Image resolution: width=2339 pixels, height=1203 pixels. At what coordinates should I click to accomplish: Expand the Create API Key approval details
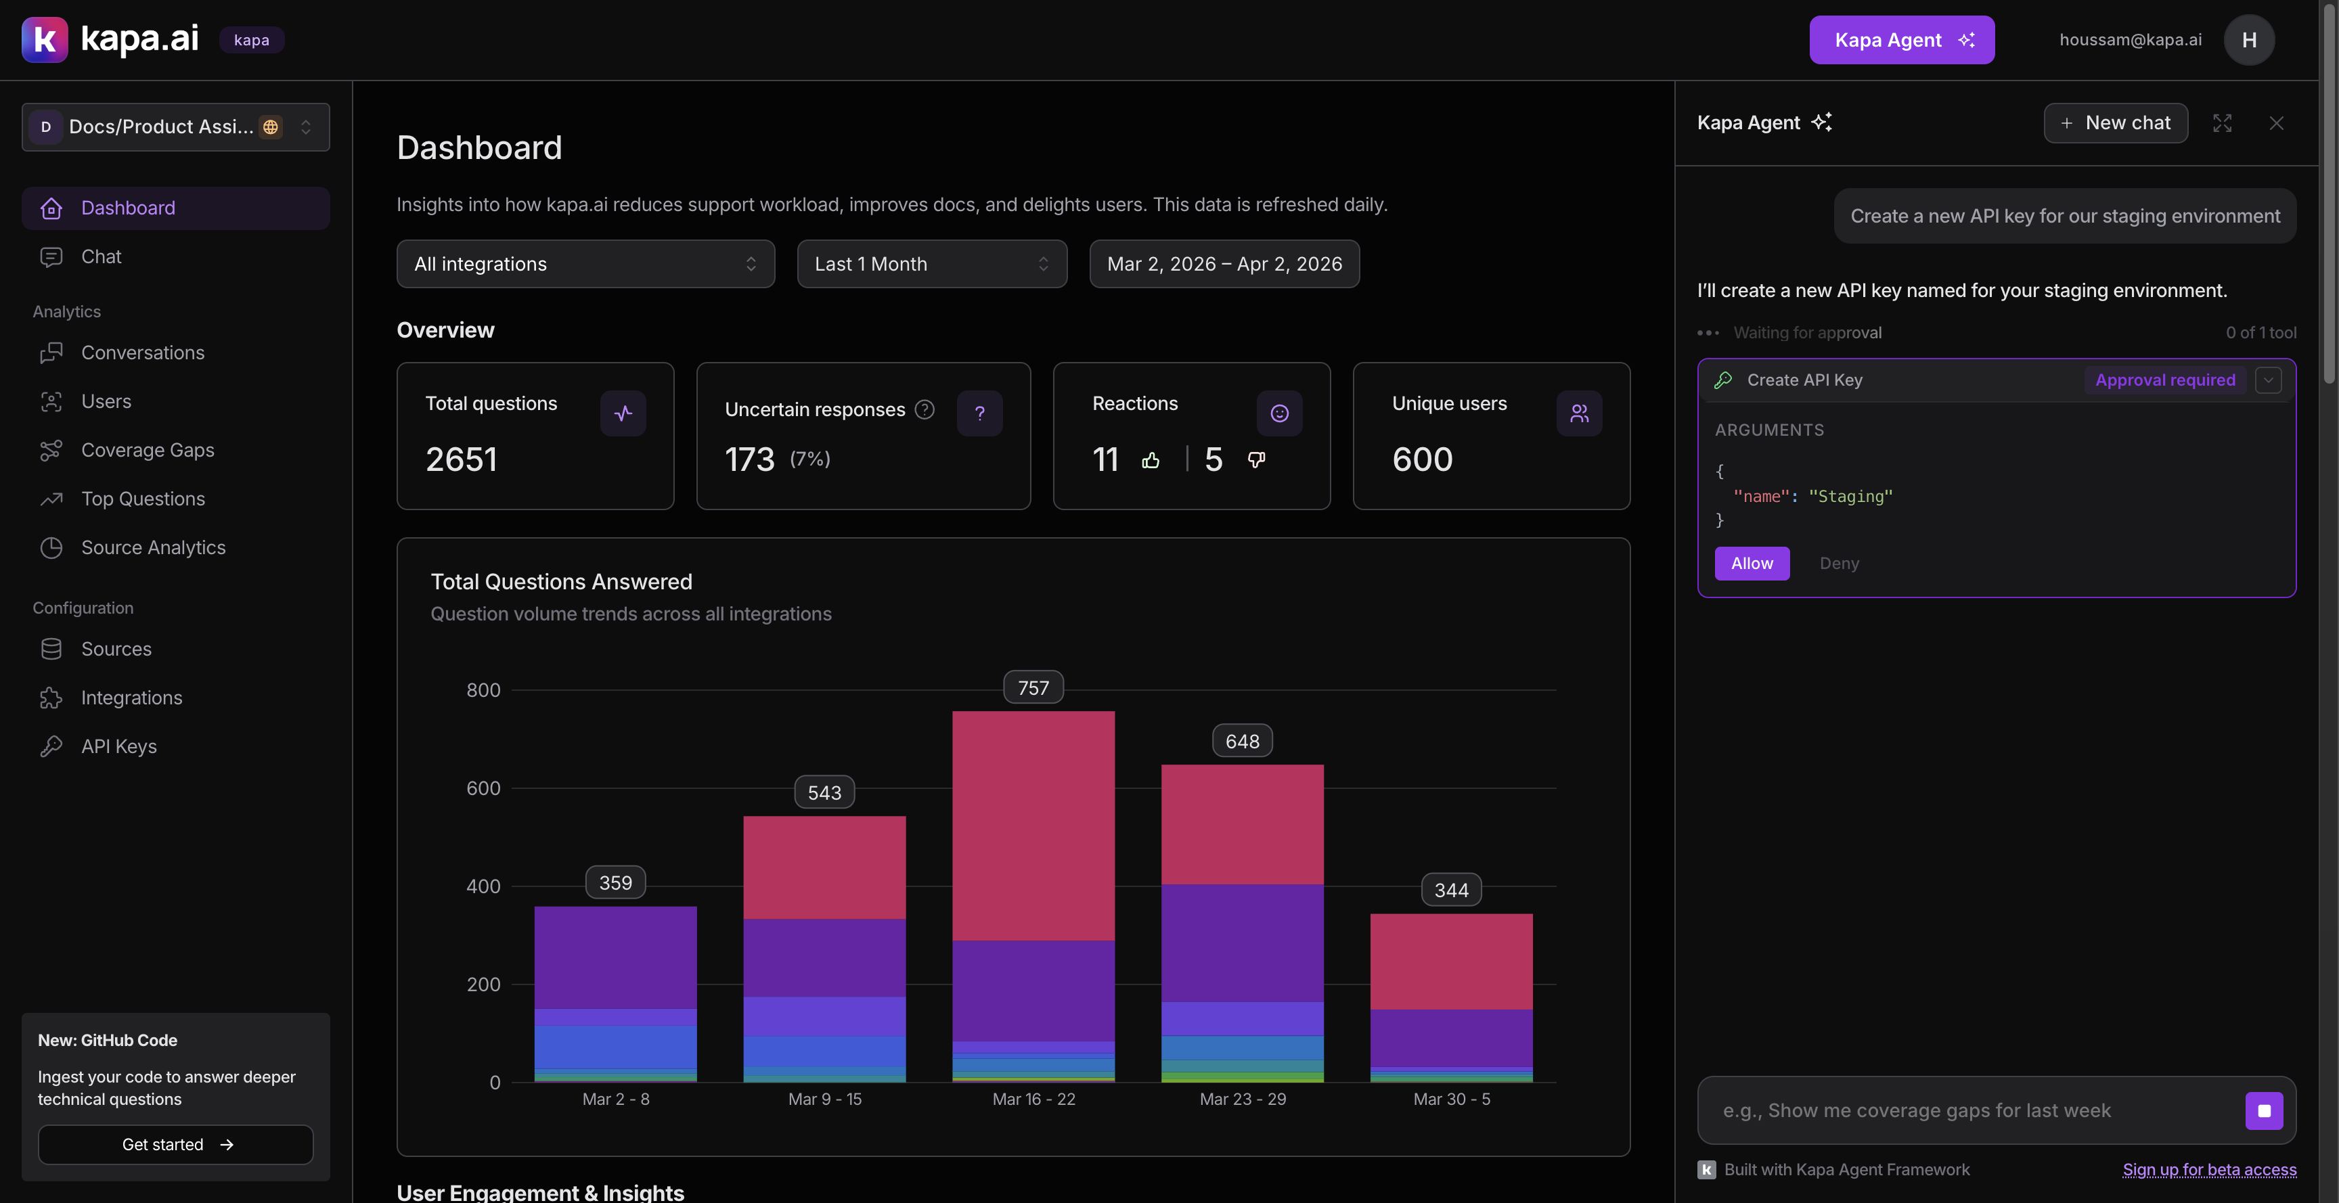coord(2268,380)
